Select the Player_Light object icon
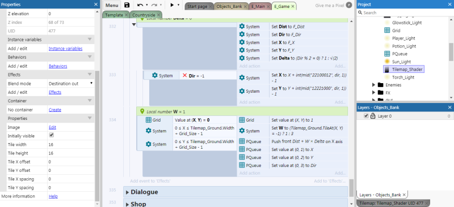This screenshot has height=207, width=454. click(x=387, y=38)
